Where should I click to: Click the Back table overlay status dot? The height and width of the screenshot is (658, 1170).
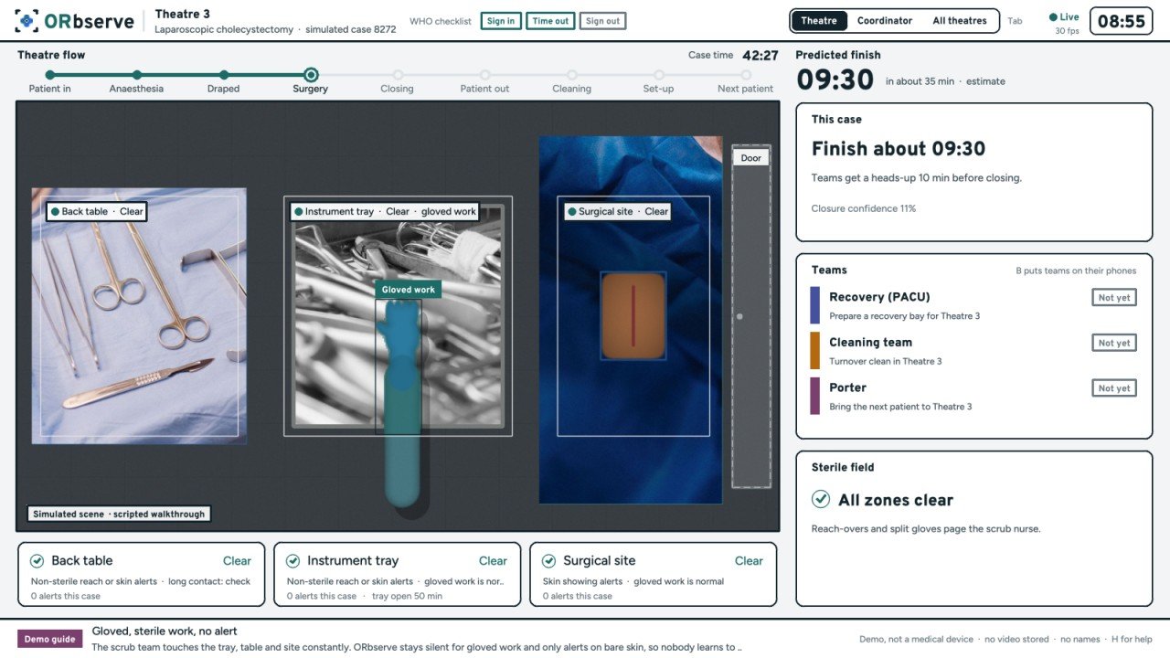[x=55, y=211]
